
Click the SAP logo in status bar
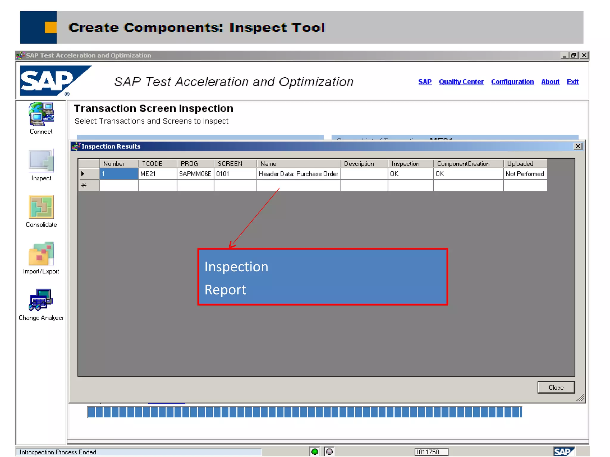[564, 452]
